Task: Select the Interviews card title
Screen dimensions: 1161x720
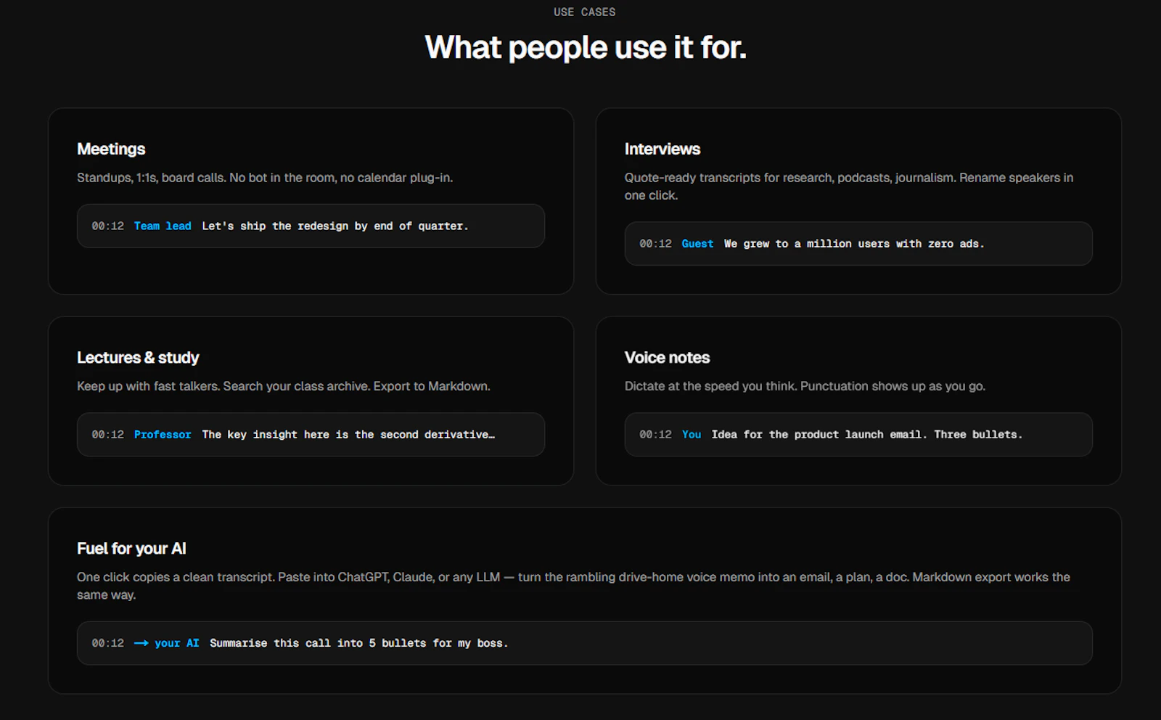Action: click(662, 149)
